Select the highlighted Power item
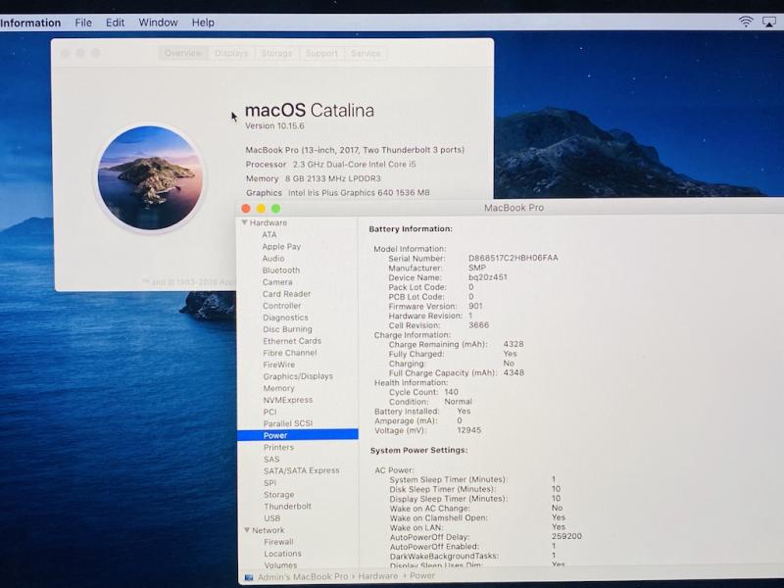Image resolution: width=784 pixels, height=588 pixels. coord(298,435)
